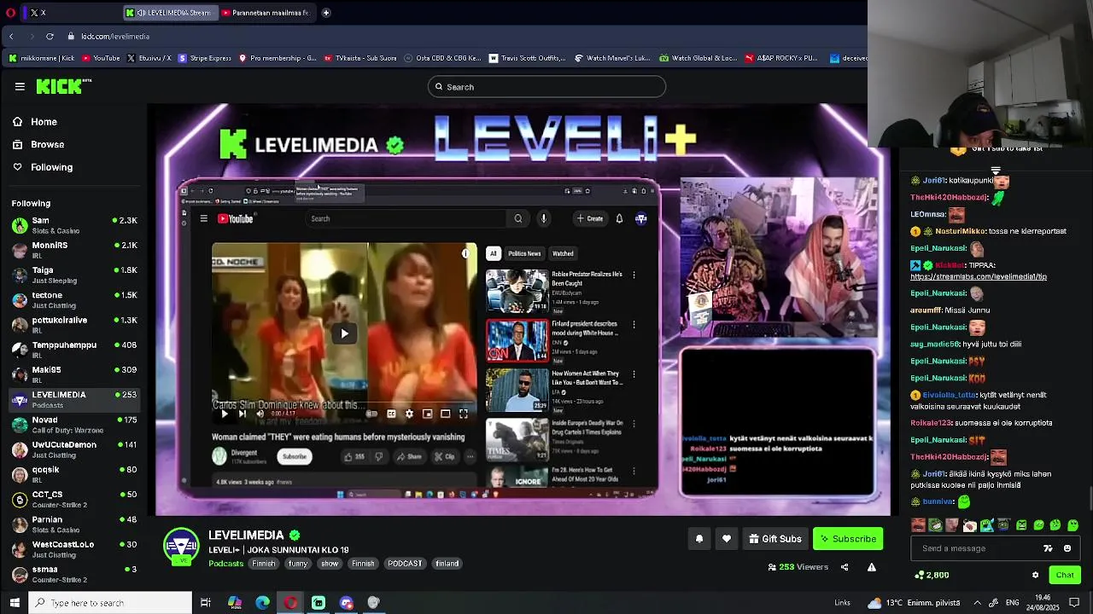Open chat identity icon beside emote picker

pos(1049,548)
